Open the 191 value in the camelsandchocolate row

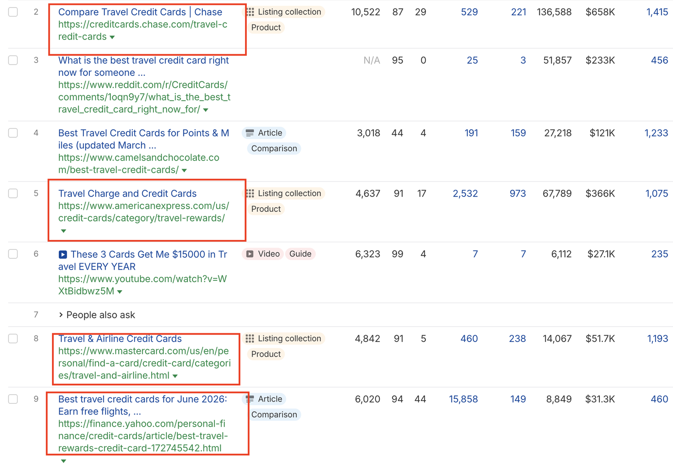tap(471, 133)
